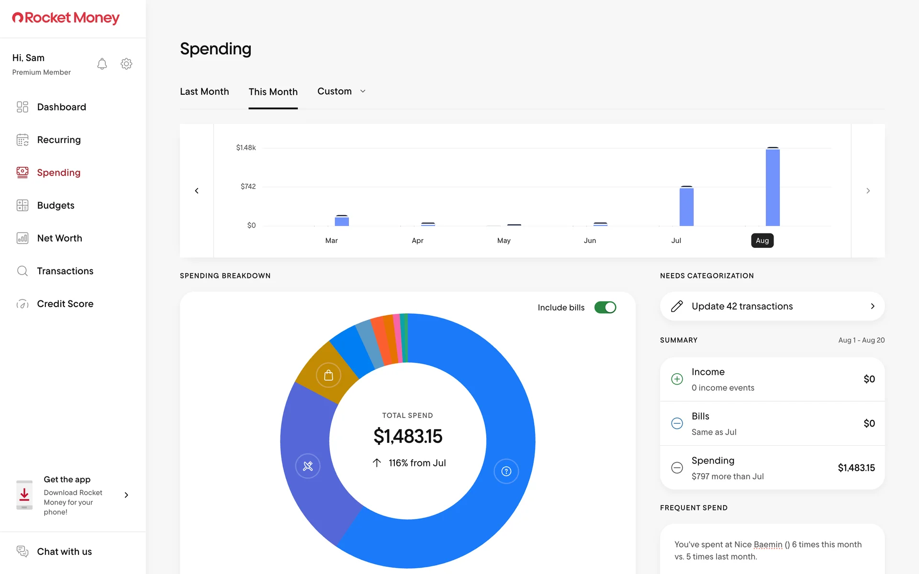
Task: Click the question mark uncategorized icon
Action: 506,472
